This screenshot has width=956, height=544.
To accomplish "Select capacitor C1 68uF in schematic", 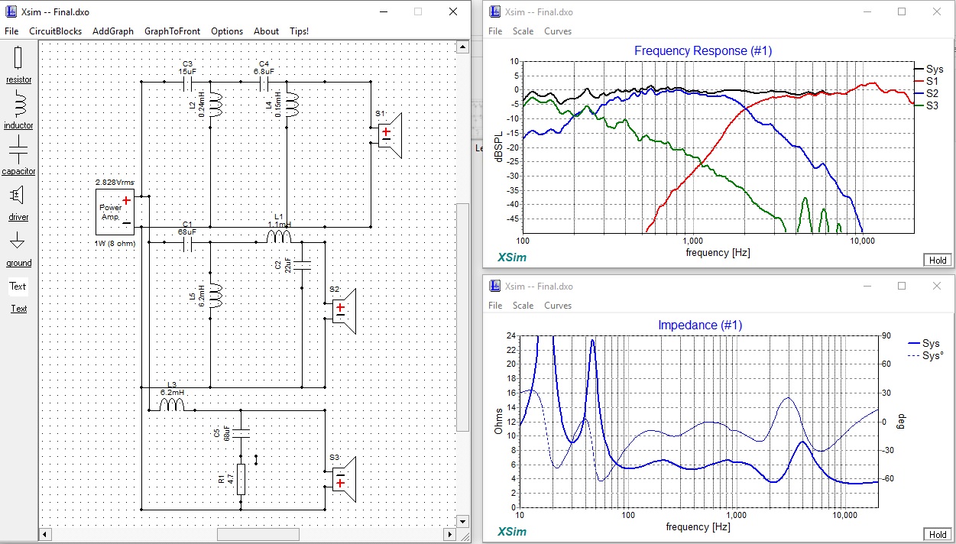I will [x=186, y=244].
